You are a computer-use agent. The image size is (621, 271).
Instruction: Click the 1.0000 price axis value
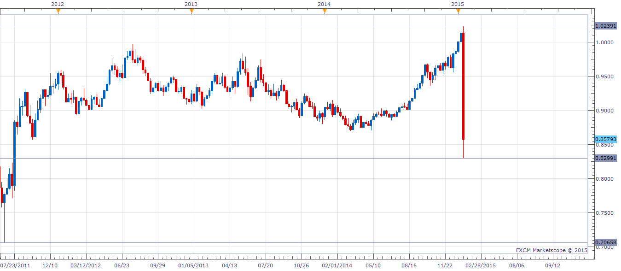[604, 42]
